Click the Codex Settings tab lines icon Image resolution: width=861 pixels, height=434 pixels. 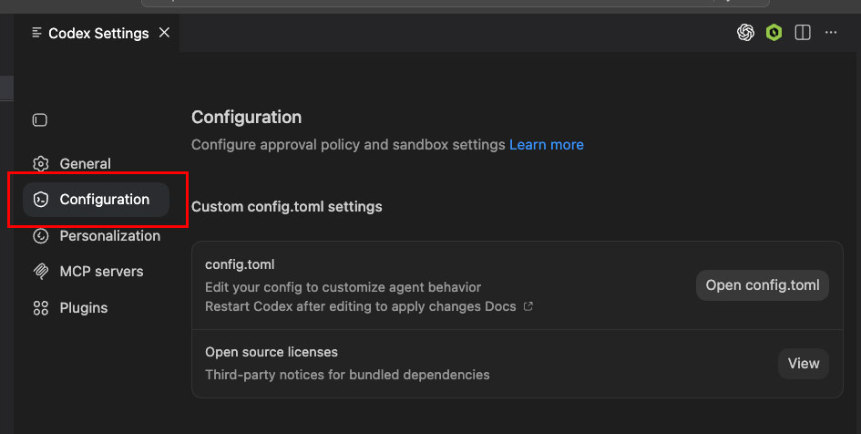coord(36,33)
